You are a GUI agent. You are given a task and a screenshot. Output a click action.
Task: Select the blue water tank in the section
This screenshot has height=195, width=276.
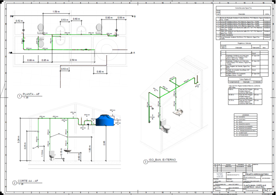(x=105, y=120)
